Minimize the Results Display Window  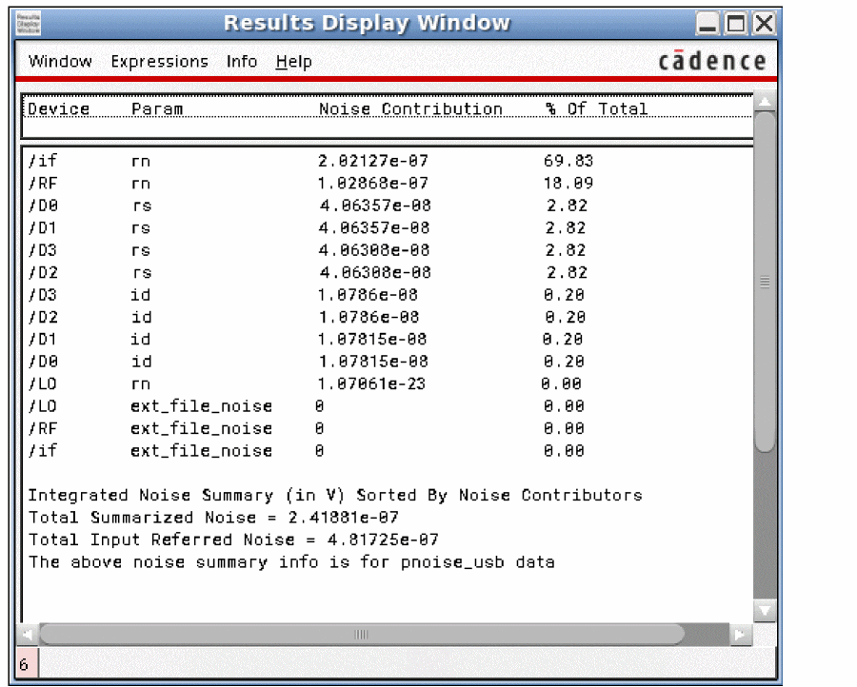coord(708,24)
